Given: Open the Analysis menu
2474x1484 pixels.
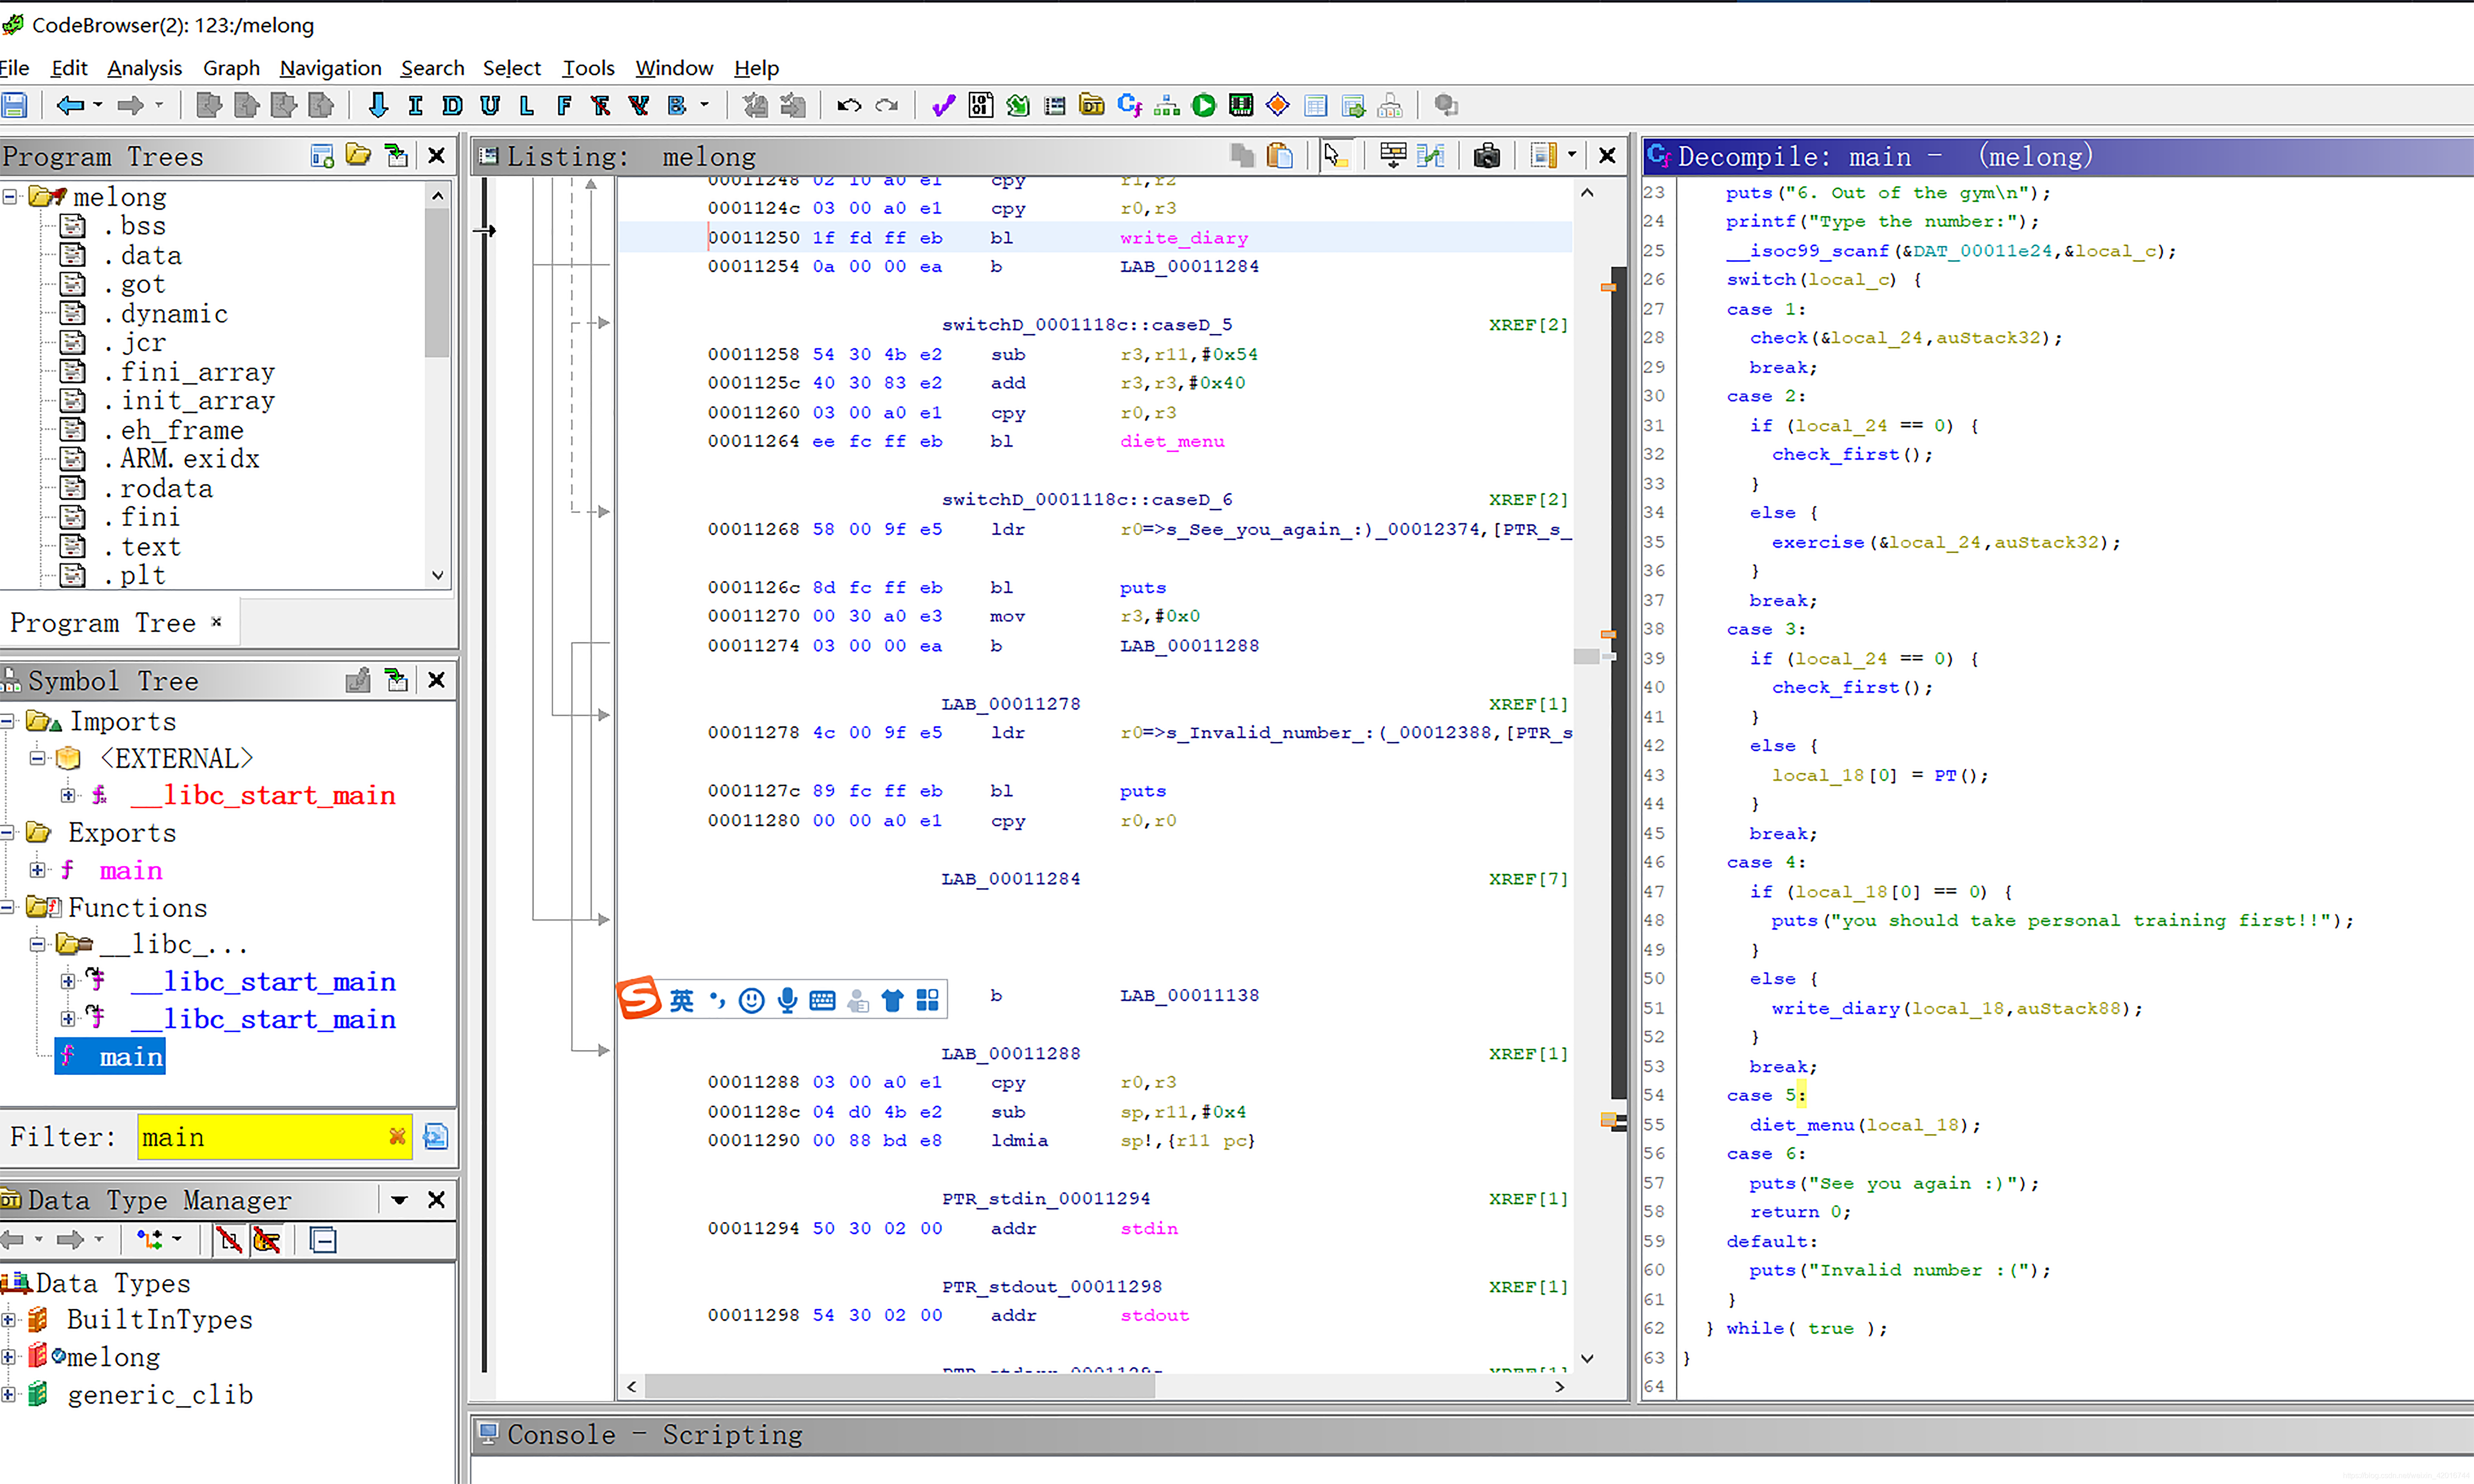Looking at the screenshot, I should click(x=144, y=68).
